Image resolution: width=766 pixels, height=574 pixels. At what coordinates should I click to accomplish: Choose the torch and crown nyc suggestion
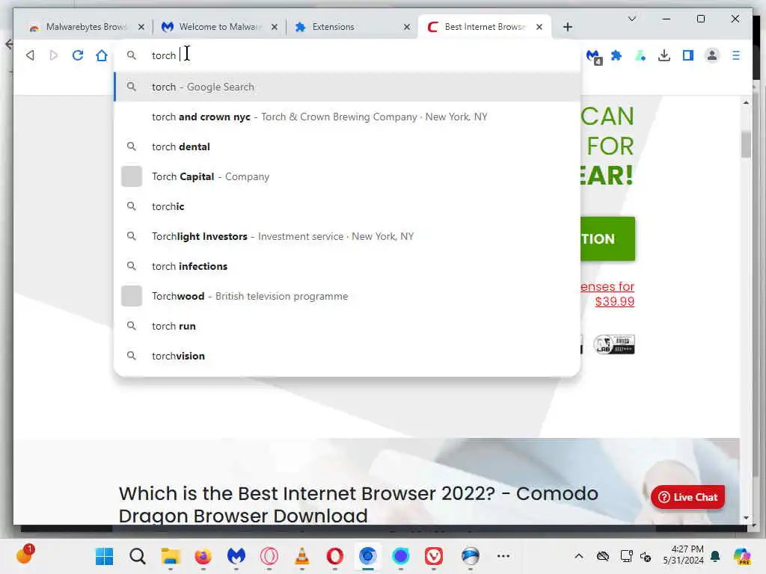tap(347, 117)
